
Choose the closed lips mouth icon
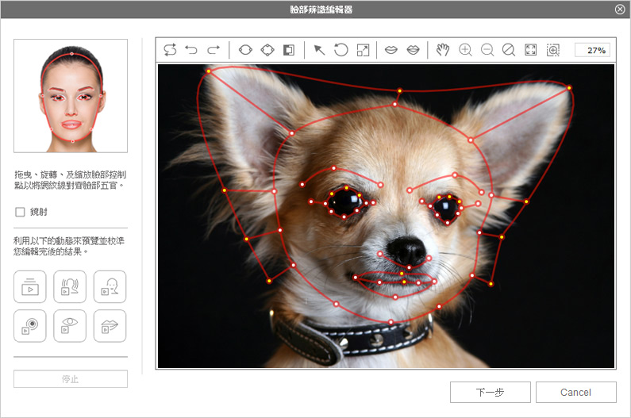coord(391,50)
